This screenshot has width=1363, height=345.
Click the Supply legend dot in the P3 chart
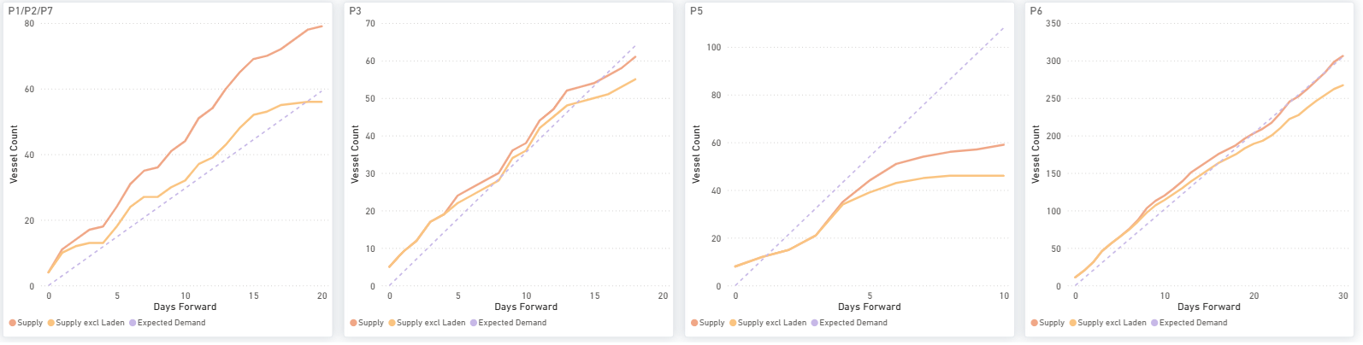[354, 323]
